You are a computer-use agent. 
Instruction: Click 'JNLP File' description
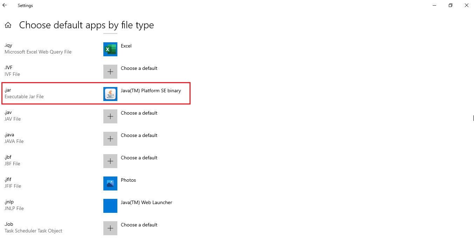click(x=14, y=208)
